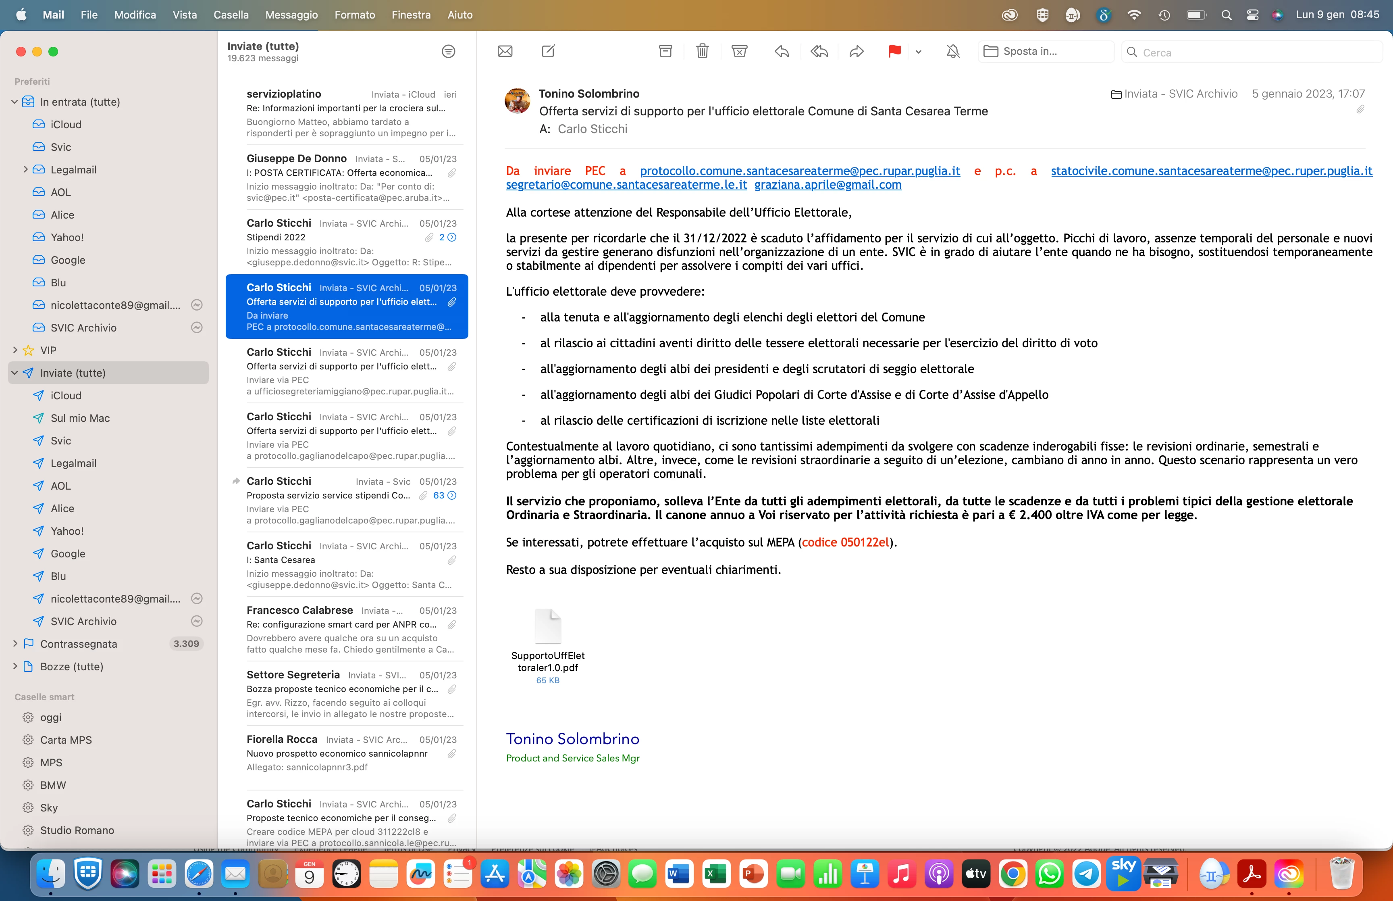Image resolution: width=1393 pixels, height=901 pixels.
Task: Open the flag color dropdown arrow
Action: pyautogui.click(x=918, y=52)
